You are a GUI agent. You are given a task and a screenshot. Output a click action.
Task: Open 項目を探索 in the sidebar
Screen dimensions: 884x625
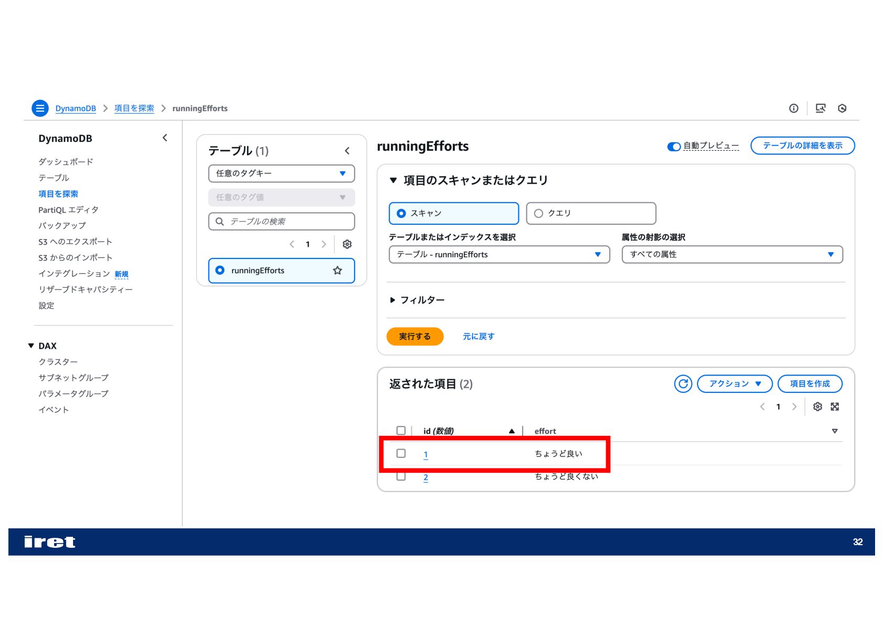click(x=58, y=194)
